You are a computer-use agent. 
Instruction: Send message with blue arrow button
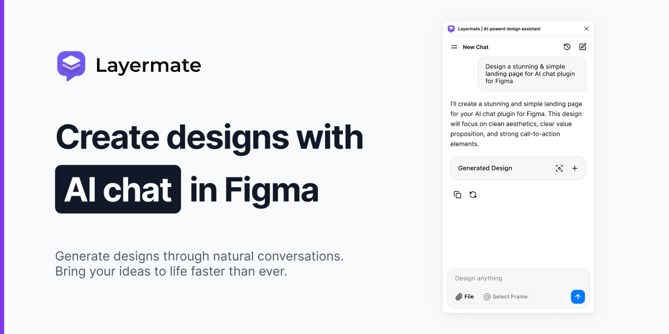coord(578,297)
